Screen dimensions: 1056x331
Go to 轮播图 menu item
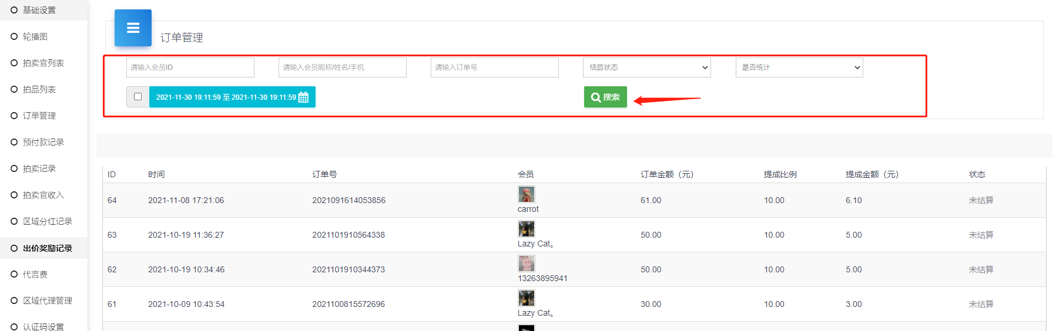(x=35, y=36)
